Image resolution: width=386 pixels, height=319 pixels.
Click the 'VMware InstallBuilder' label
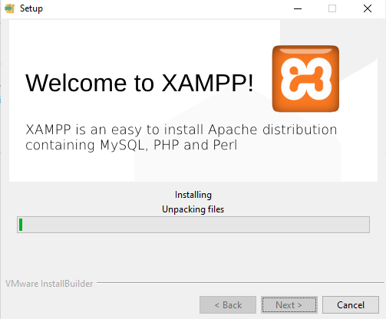point(49,284)
